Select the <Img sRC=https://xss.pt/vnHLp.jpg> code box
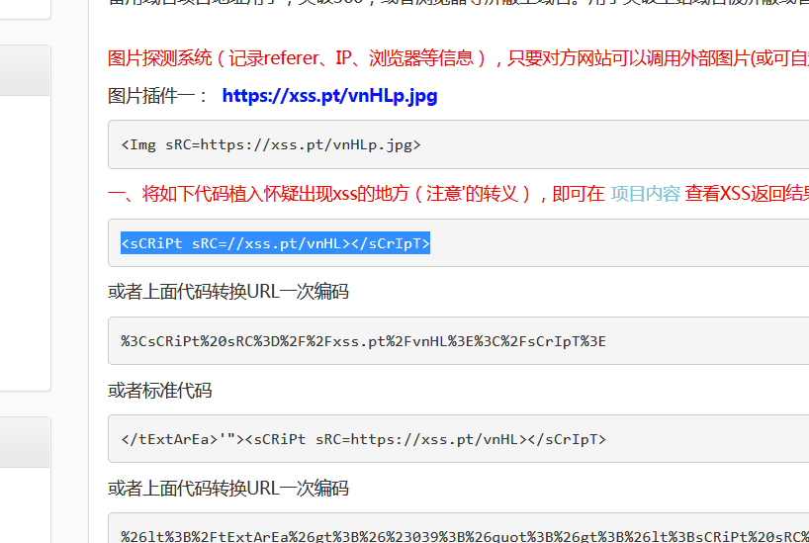The width and height of the screenshot is (809, 543). point(458,144)
